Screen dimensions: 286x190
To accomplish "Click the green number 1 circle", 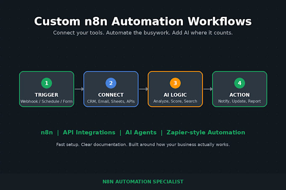I will pos(47,83).
